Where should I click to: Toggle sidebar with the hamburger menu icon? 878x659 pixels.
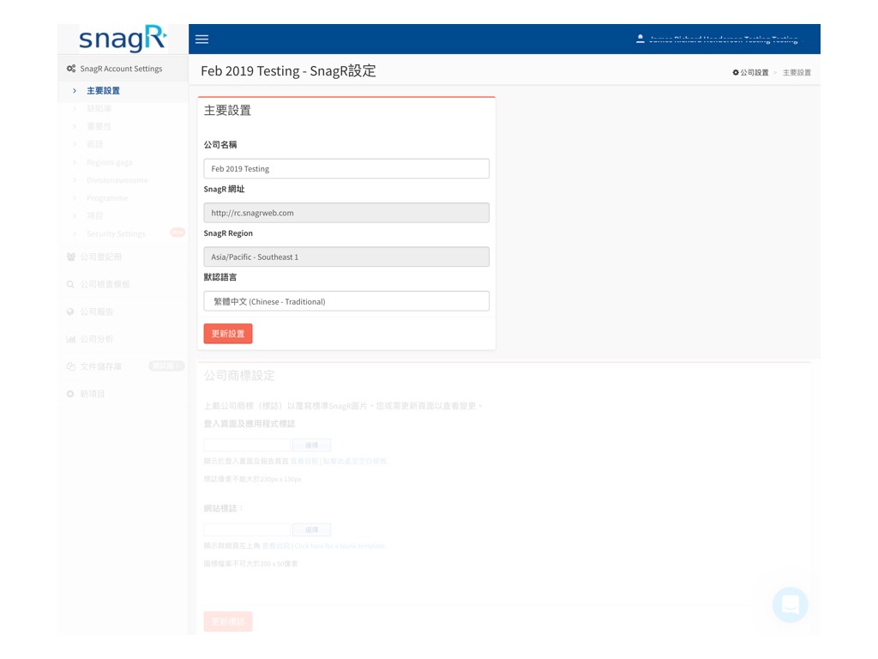201,39
